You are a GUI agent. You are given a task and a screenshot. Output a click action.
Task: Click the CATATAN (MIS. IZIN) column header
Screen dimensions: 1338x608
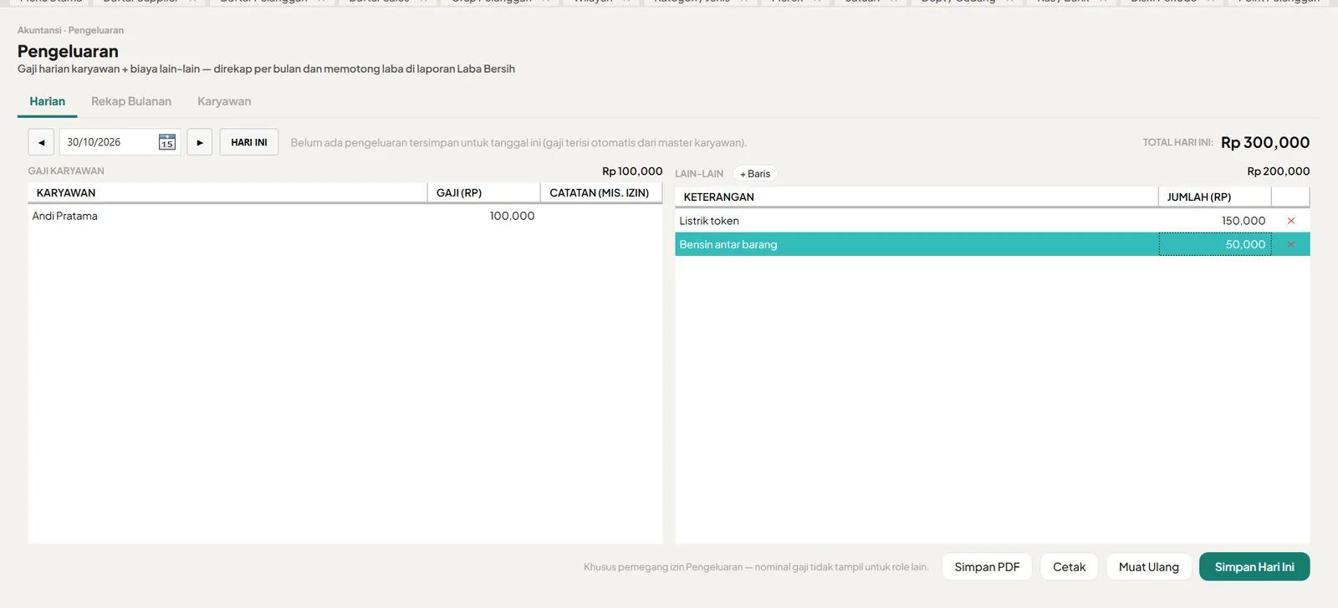(x=601, y=193)
